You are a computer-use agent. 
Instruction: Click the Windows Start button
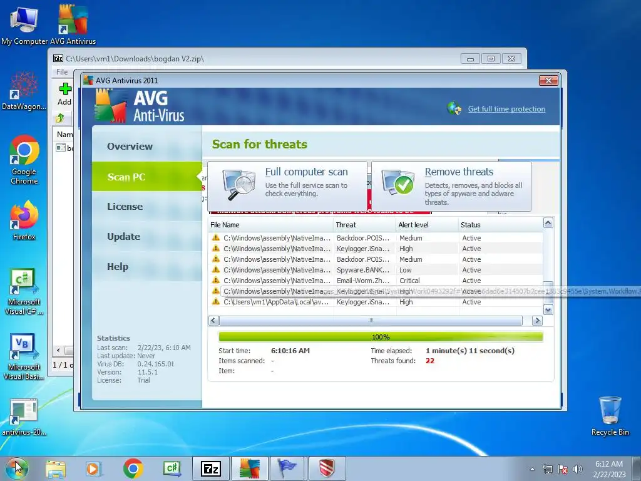point(16,468)
